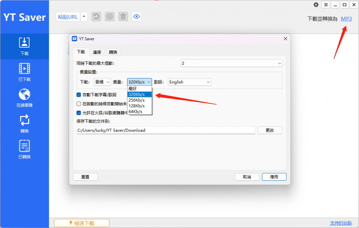Switch to the 連接 tab
Viewport: 359px width, 228px height.
[x=97, y=52]
